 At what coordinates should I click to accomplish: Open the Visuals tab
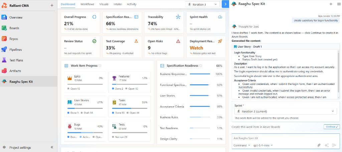104,4
